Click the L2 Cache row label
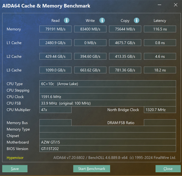This screenshot has width=182, height=176. click(14, 56)
